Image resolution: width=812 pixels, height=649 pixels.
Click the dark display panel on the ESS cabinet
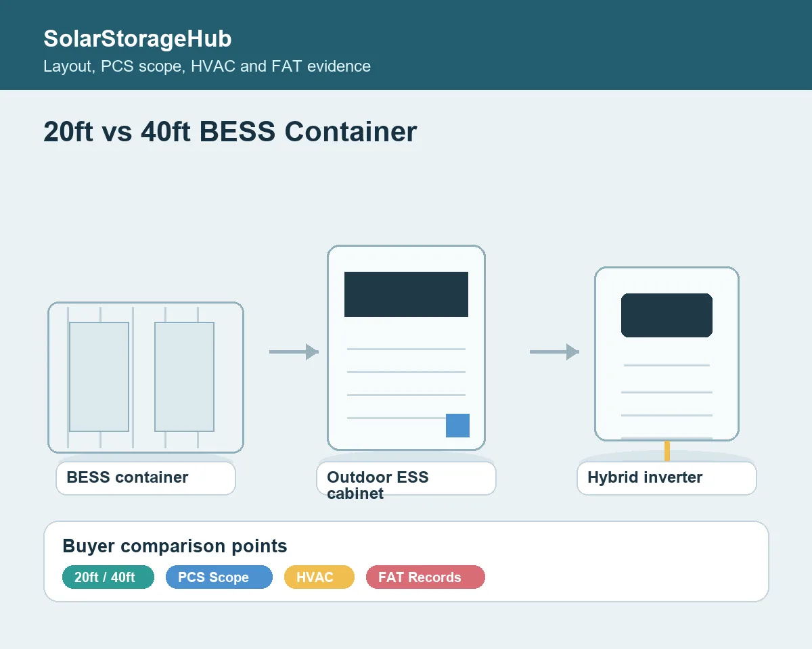406,294
